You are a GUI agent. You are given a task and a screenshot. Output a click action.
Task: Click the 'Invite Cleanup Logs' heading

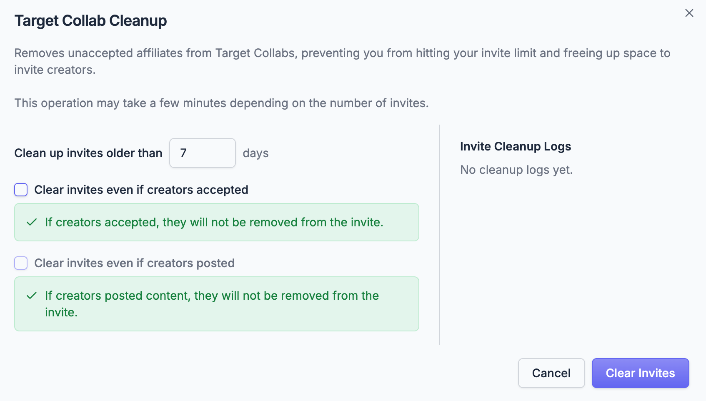516,146
